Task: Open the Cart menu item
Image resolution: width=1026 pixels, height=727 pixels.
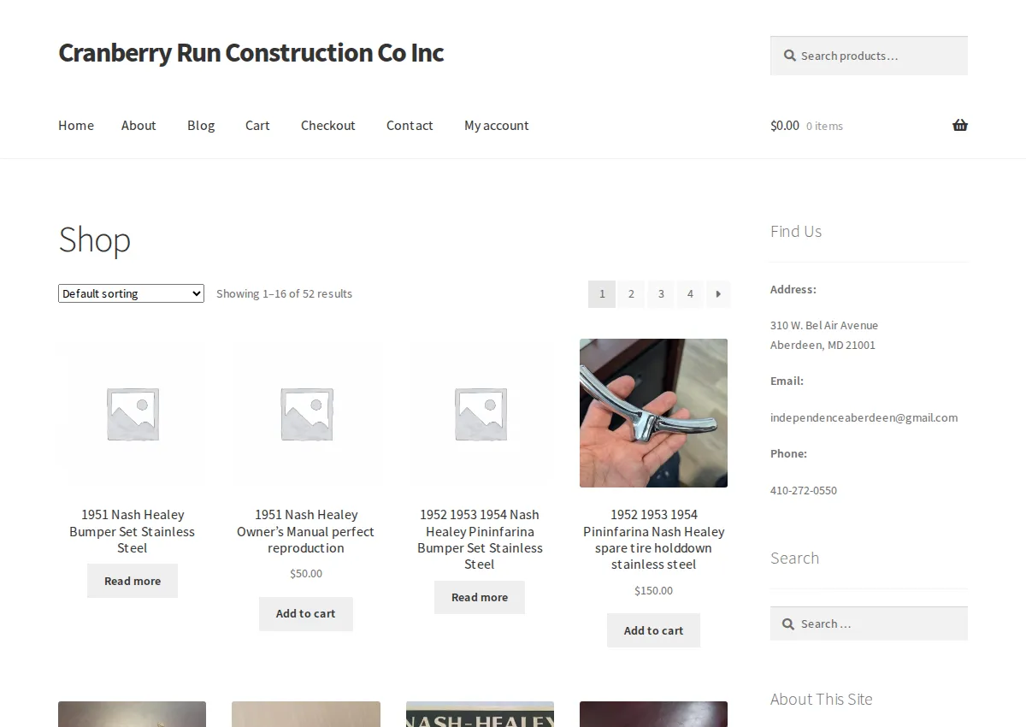Action: click(257, 125)
